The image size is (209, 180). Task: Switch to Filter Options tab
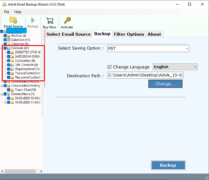[x=129, y=34]
